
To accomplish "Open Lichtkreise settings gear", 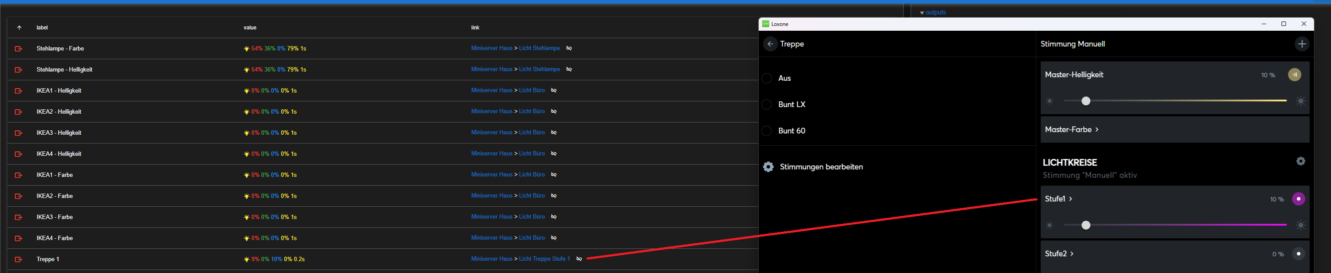I will pyautogui.click(x=1301, y=161).
